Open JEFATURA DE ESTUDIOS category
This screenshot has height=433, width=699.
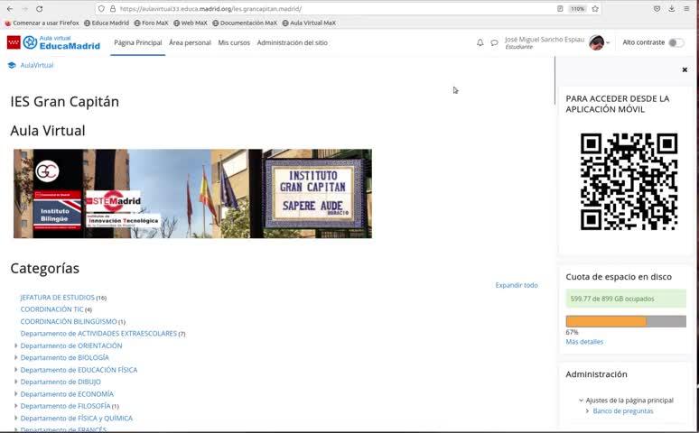pos(58,297)
